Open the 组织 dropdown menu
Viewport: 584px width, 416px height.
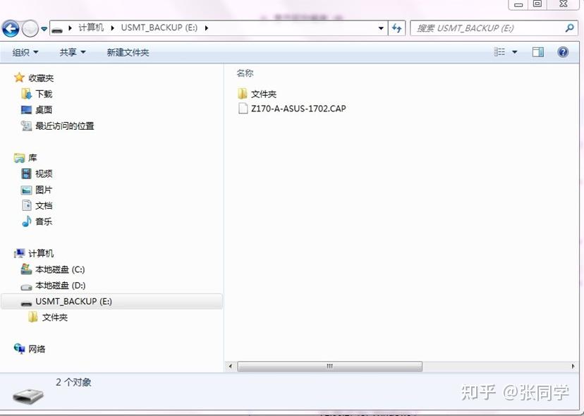pyautogui.click(x=23, y=51)
